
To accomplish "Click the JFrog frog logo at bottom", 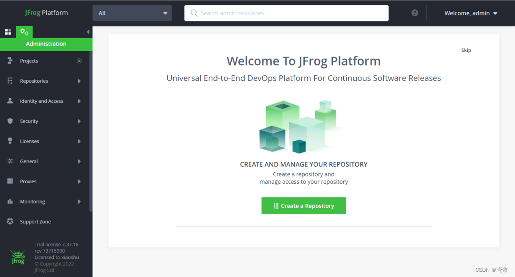I will click(17, 257).
